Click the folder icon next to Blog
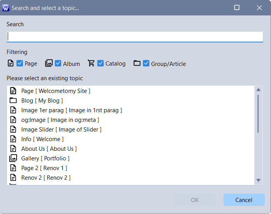The image size is (271, 214). click(x=13, y=101)
